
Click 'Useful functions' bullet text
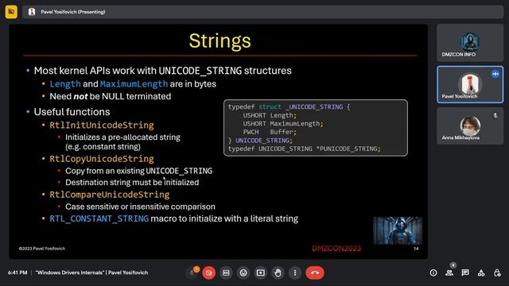(x=72, y=112)
